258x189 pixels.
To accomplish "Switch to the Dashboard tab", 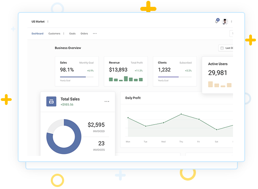I will (x=37, y=34).
